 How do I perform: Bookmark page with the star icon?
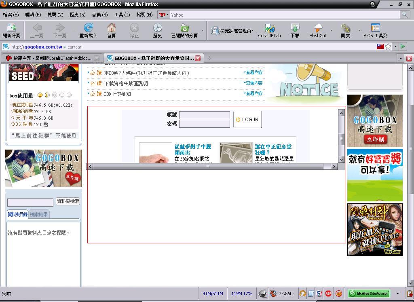[388, 46]
